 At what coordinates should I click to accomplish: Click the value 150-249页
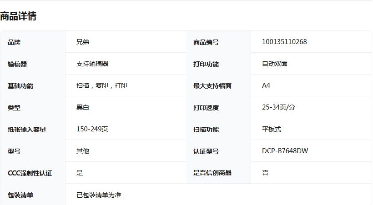tap(92, 129)
